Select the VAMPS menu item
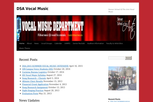This screenshot has height=102, width=153. (67, 43)
